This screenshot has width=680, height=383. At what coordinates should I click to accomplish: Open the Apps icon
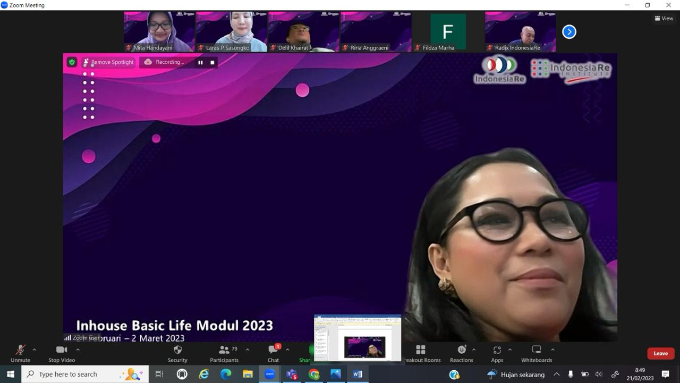[x=497, y=354]
